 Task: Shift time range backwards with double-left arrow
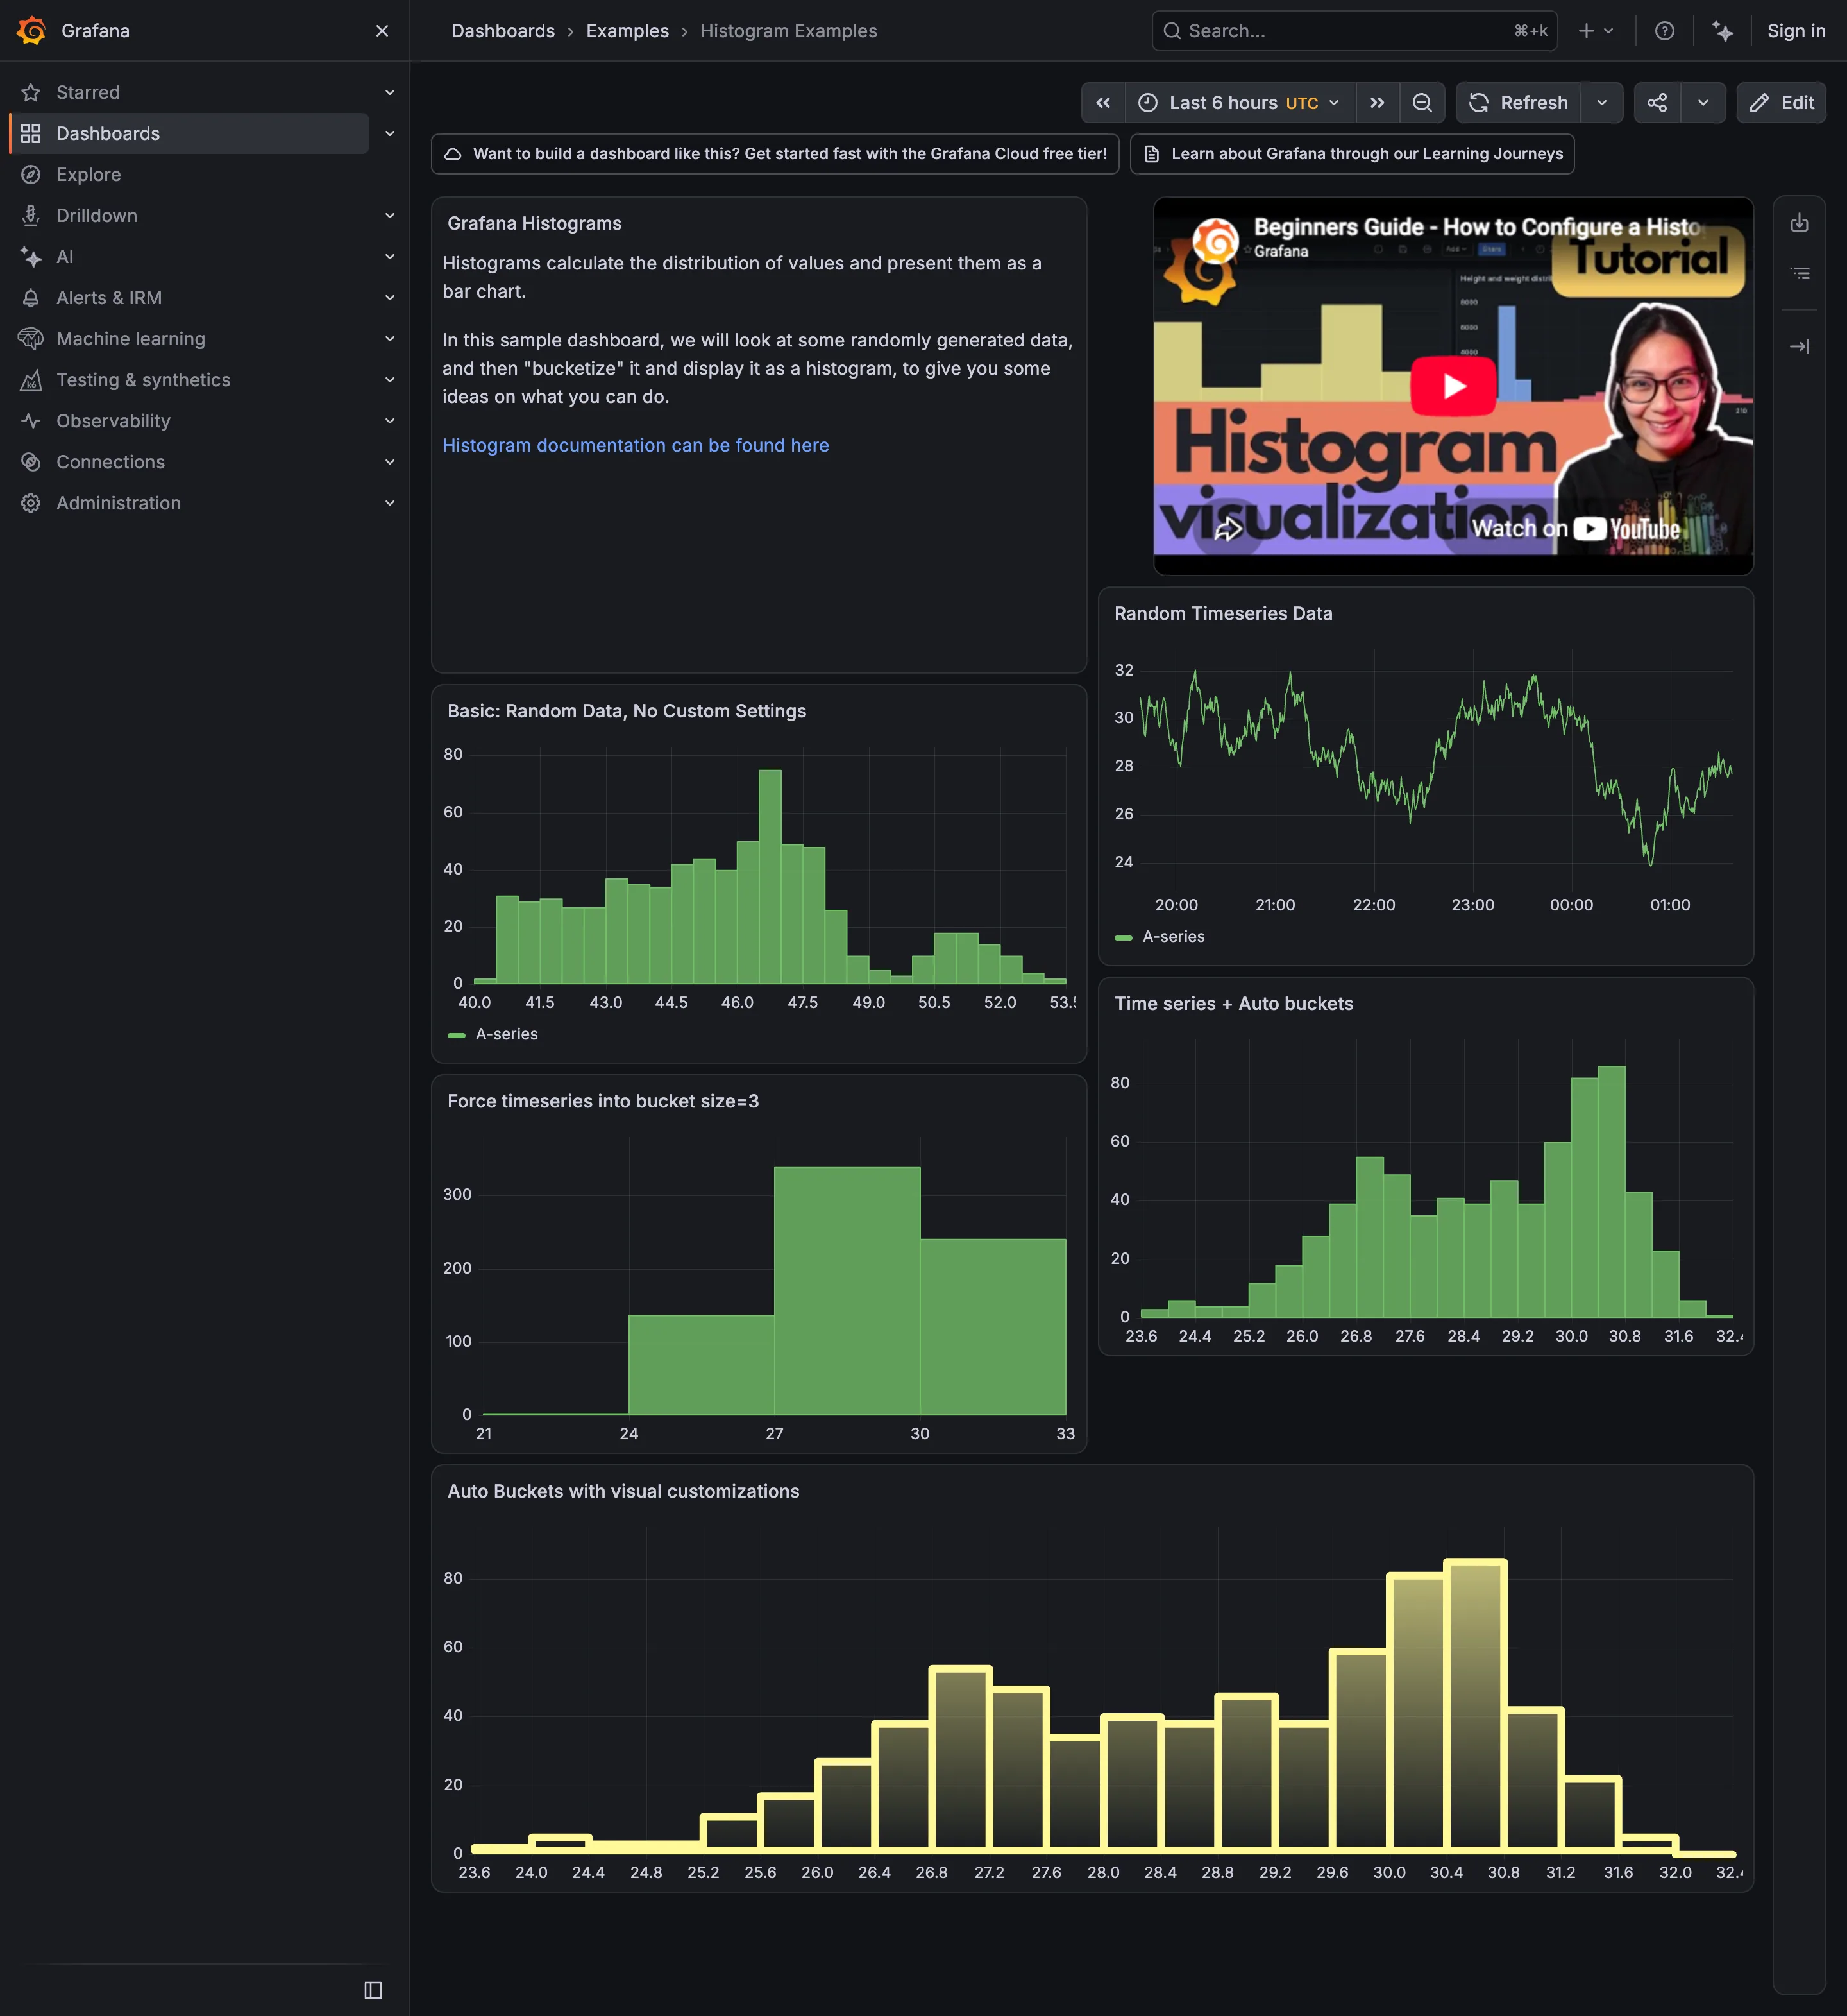click(1104, 102)
